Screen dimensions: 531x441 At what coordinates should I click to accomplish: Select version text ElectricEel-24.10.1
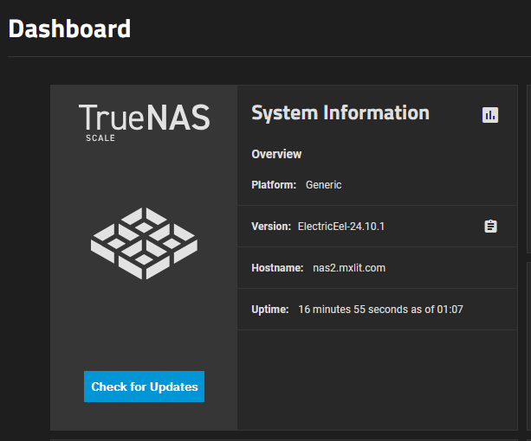point(341,227)
